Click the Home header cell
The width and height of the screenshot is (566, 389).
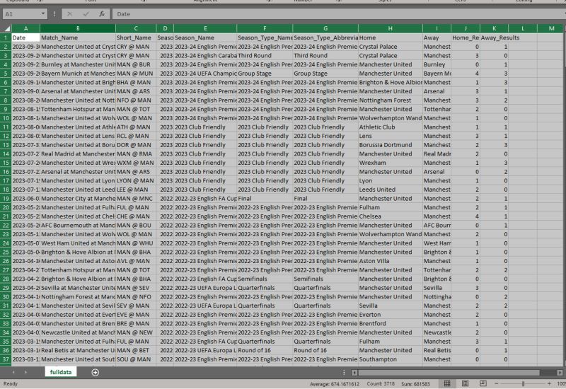tap(391, 37)
